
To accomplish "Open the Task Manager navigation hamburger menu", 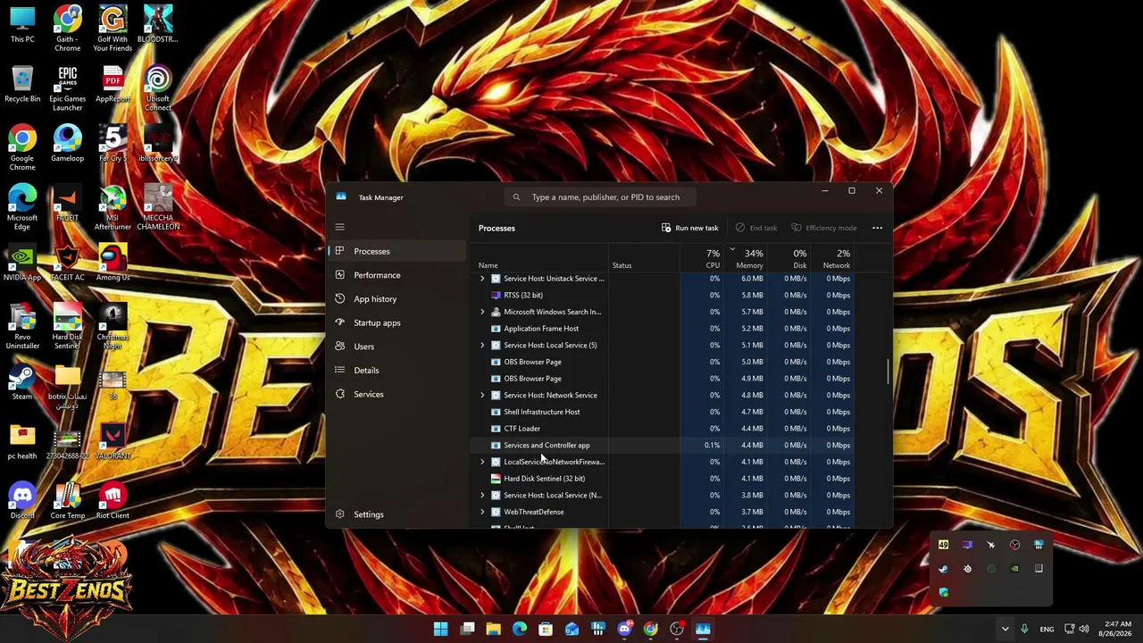I will [339, 227].
